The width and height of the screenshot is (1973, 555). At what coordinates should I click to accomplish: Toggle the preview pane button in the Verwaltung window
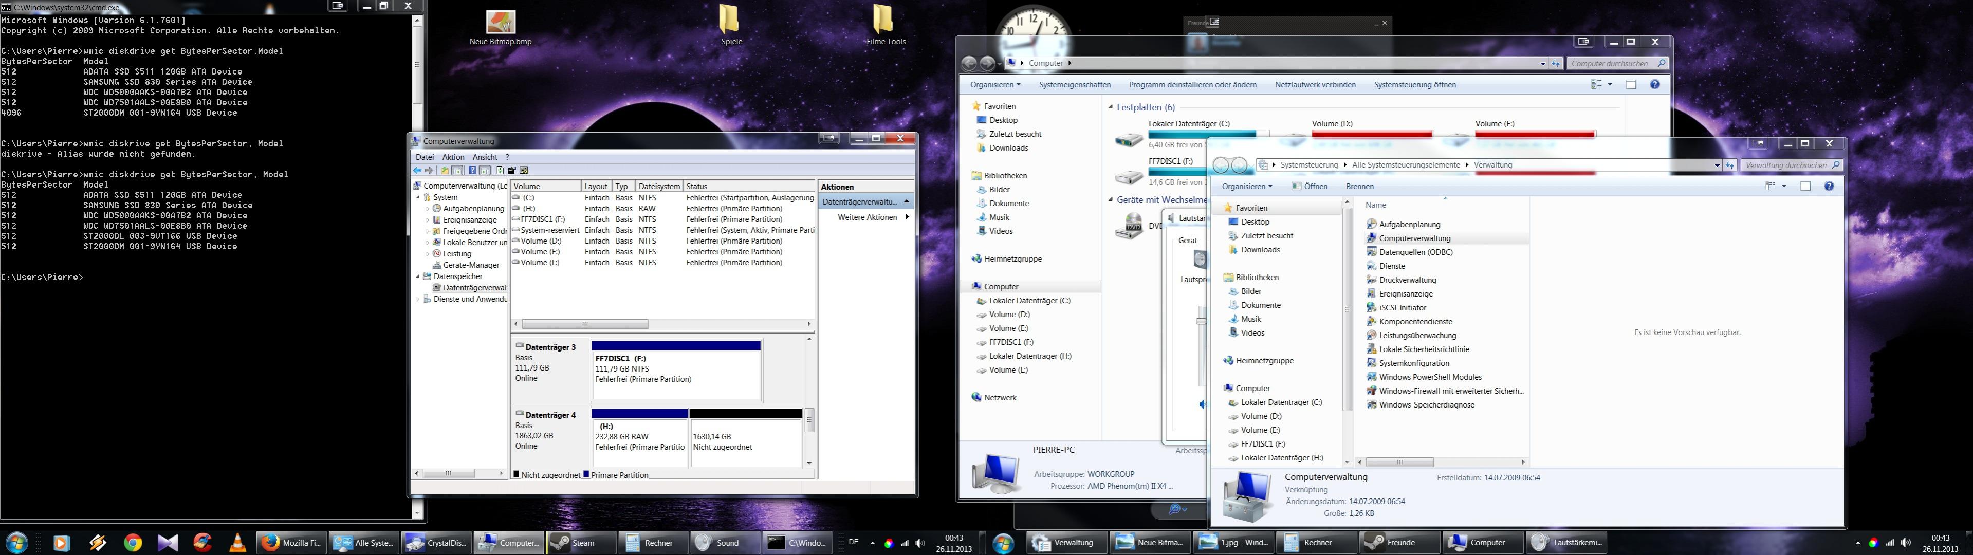1805,187
